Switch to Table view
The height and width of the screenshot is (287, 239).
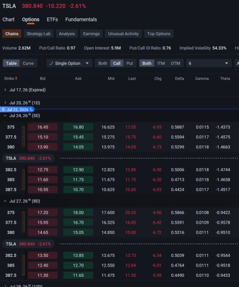coord(11,63)
